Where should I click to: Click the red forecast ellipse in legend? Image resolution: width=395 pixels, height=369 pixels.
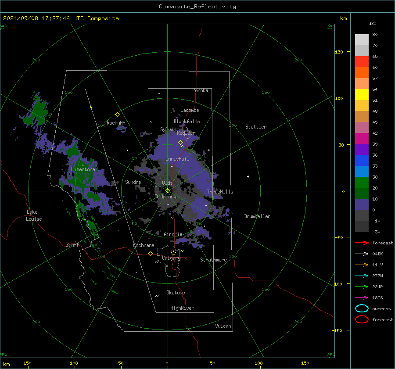click(362, 319)
